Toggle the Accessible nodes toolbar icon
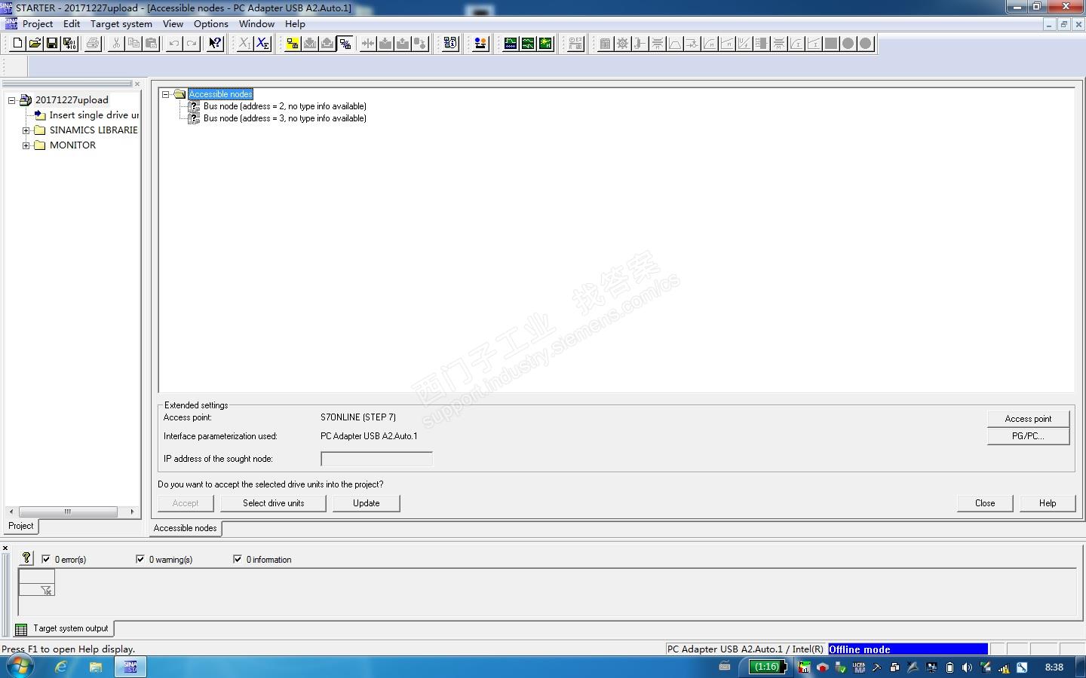The image size is (1086, 678). tap(345, 44)
